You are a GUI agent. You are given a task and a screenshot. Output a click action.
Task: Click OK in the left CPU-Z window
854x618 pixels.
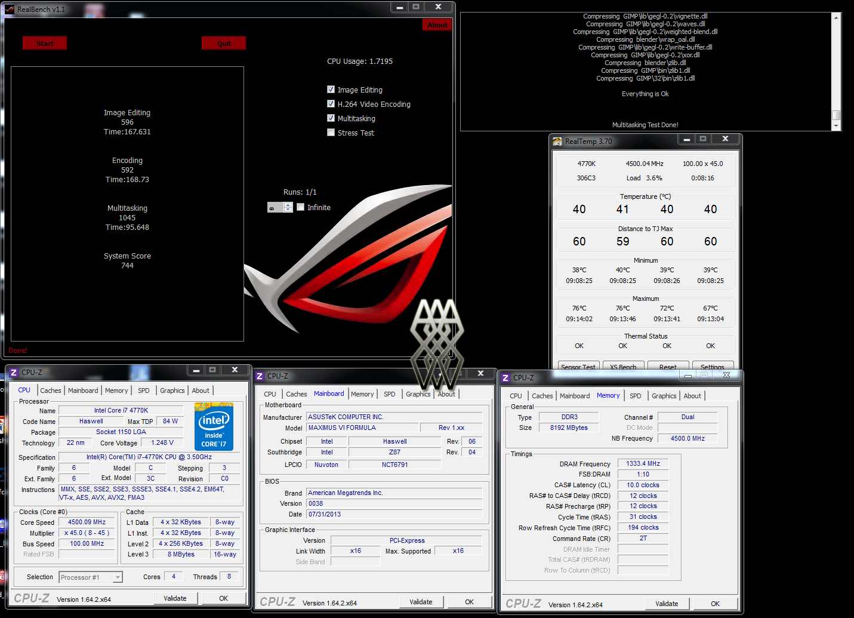tap(223, 598)
